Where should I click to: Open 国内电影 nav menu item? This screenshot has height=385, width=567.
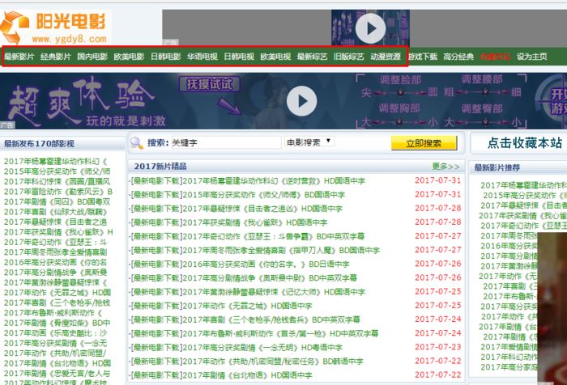pos(92,57)
